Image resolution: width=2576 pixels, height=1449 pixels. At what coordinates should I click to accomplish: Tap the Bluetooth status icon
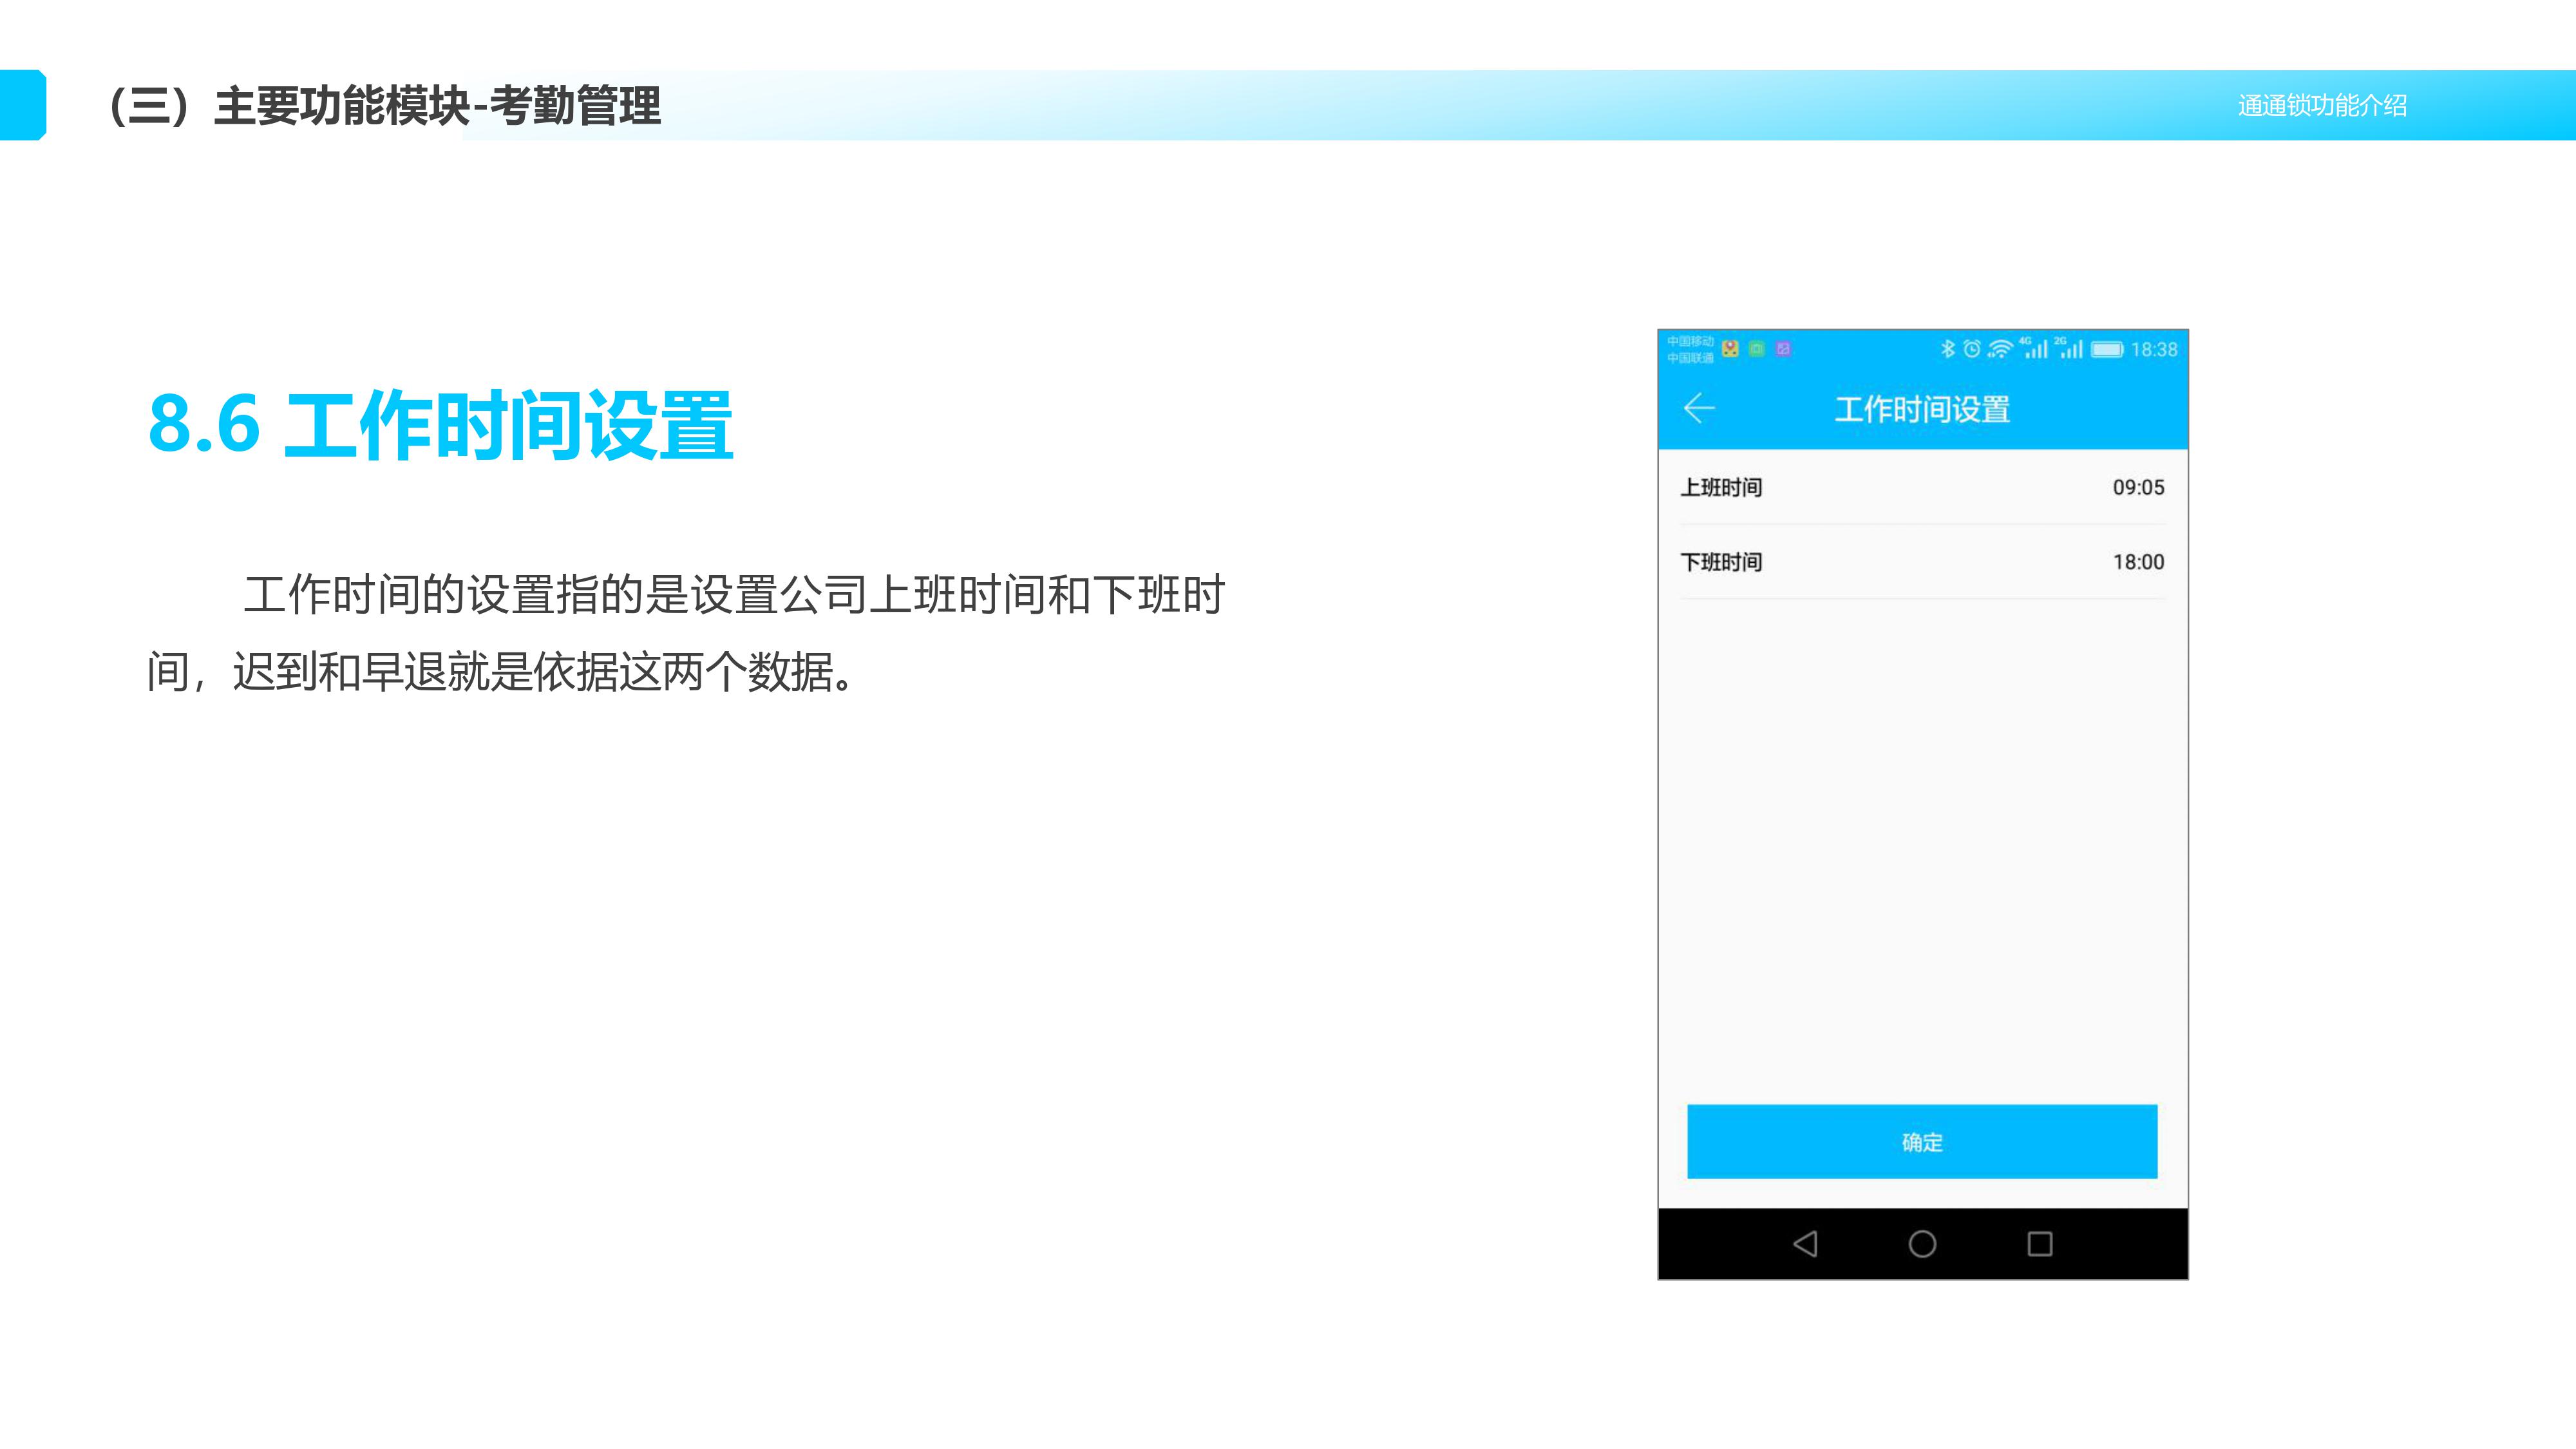(x=1947, y=349)
